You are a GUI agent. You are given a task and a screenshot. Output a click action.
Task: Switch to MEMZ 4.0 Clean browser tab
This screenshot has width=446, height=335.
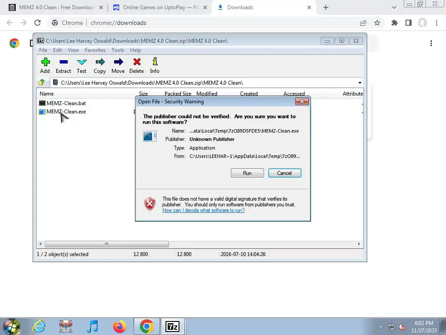click(56, 7)
